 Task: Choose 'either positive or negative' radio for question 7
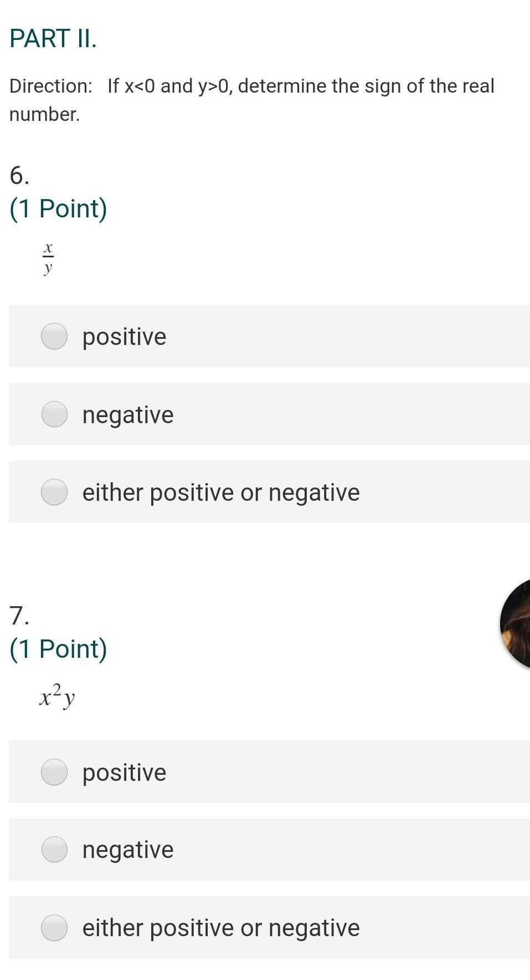[54, 928]
